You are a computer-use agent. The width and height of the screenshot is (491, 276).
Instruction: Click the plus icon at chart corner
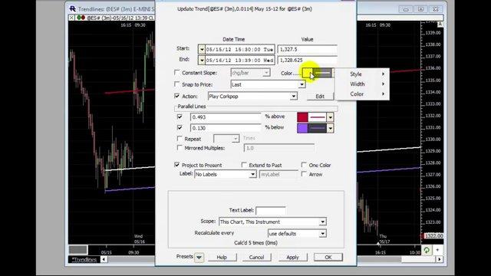[x=437, y=250]
